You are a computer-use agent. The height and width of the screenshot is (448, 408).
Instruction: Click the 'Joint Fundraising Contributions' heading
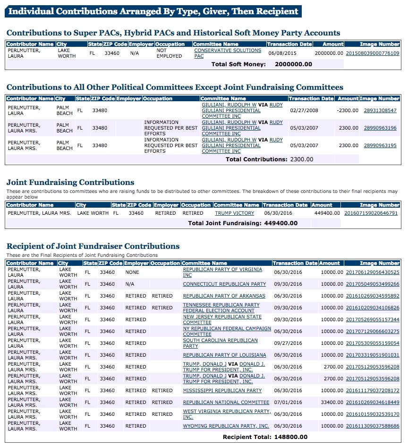point(70,182)
